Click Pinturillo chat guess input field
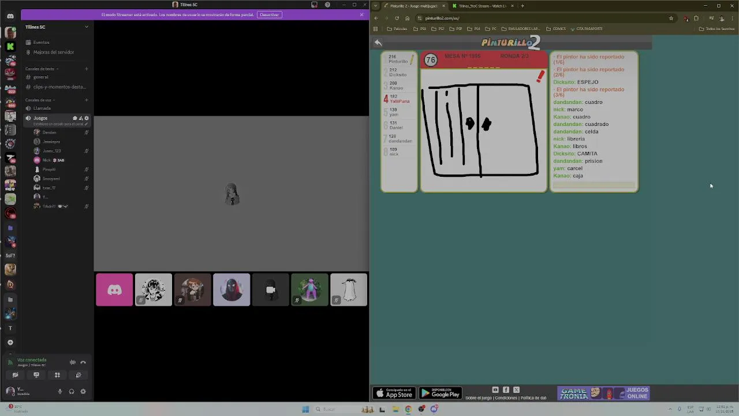739x416 pixels. click(x=594, y=185)
